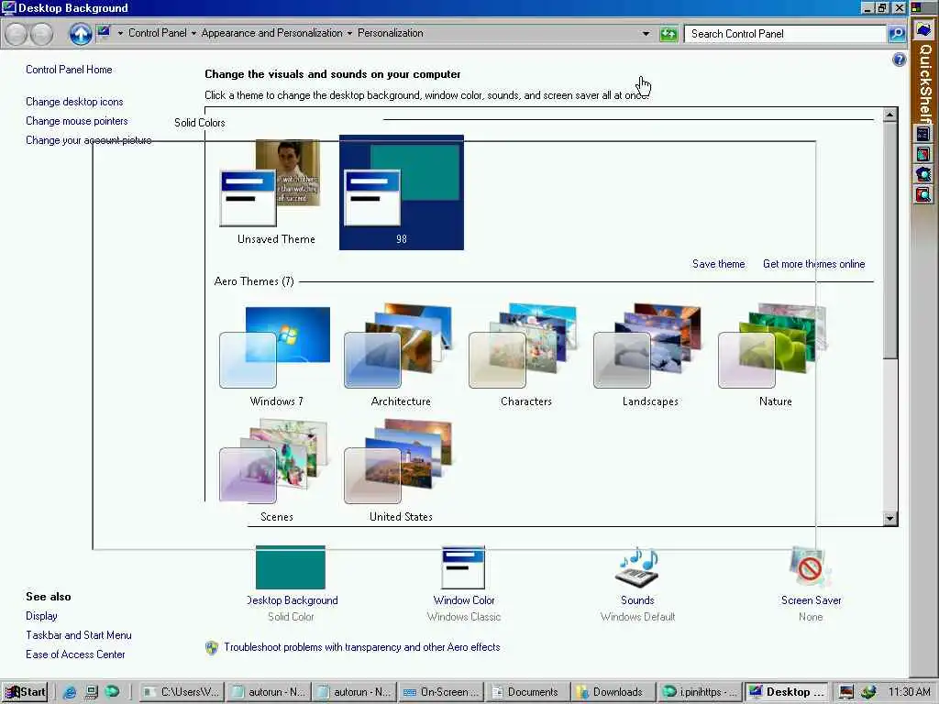
Task: Click the QuickShelf red magnifier icon
Action: click(x=922, y=194)
